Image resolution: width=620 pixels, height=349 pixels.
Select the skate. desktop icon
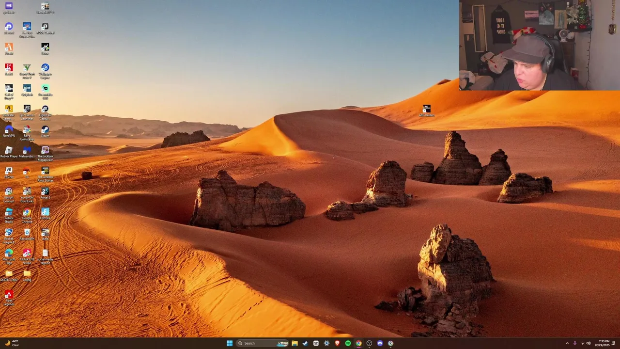[x=45, y=235]
